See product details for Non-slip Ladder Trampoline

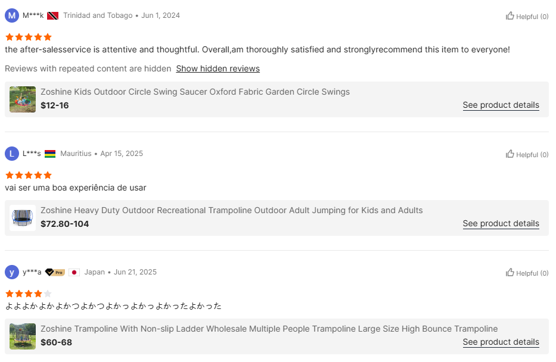(x=501, y=342)
